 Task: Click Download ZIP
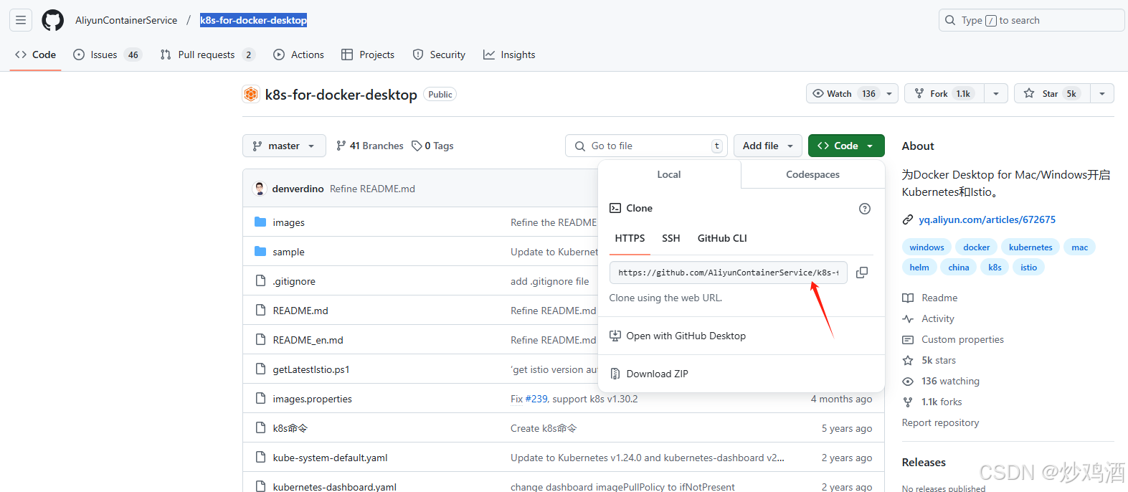(649, 374)
